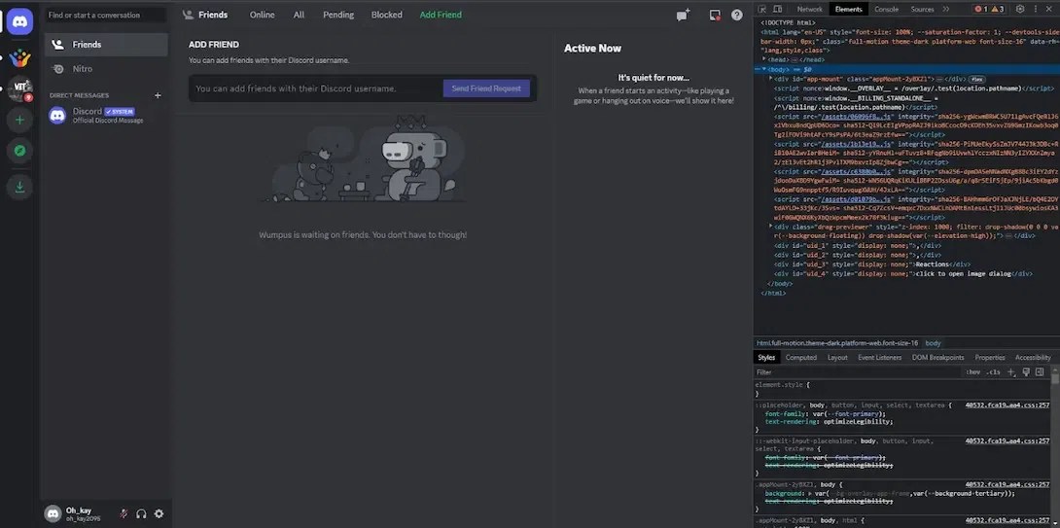
Task: Click the Flex badge on app-mount div
Action: click(976, 79)
